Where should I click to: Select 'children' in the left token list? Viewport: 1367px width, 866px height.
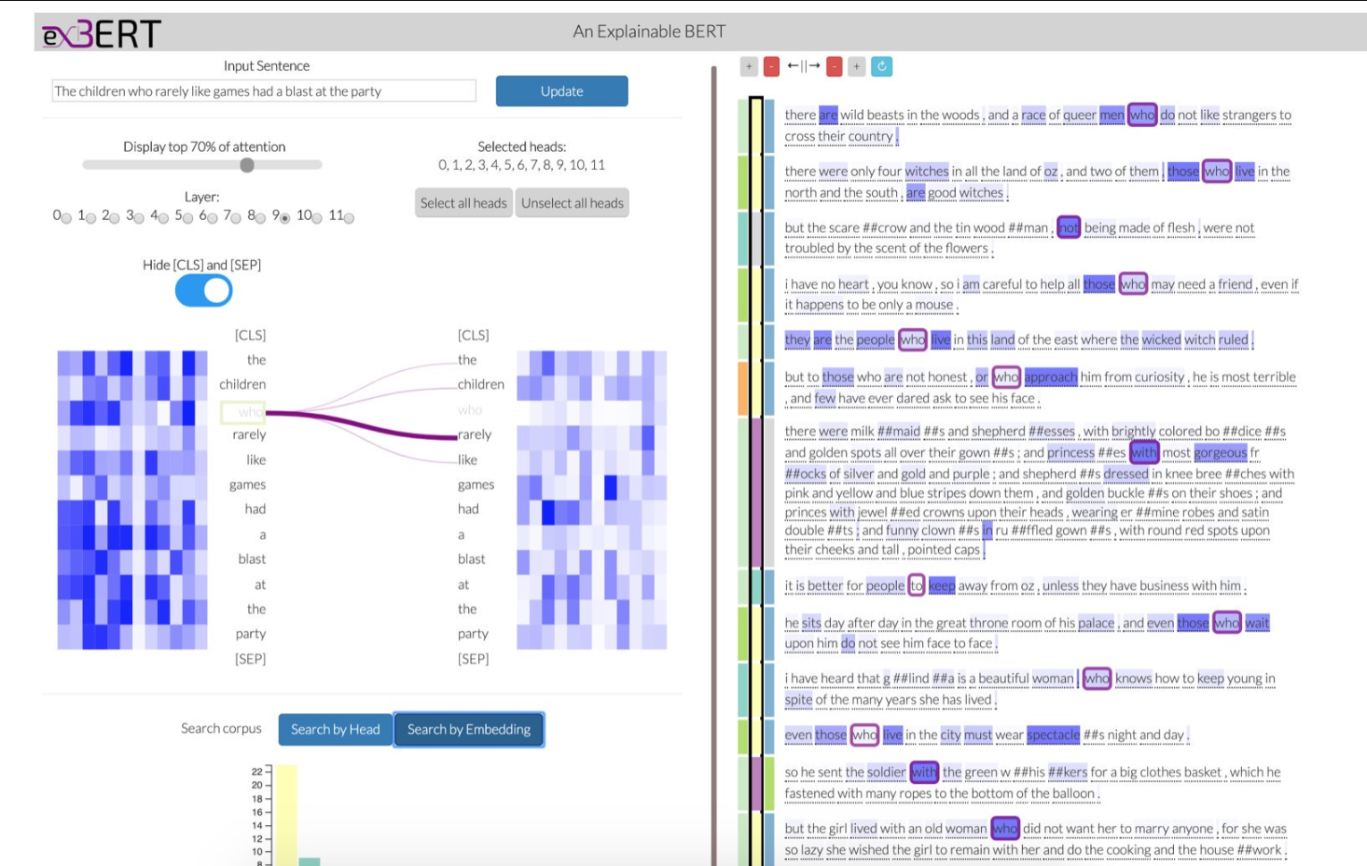242,384
